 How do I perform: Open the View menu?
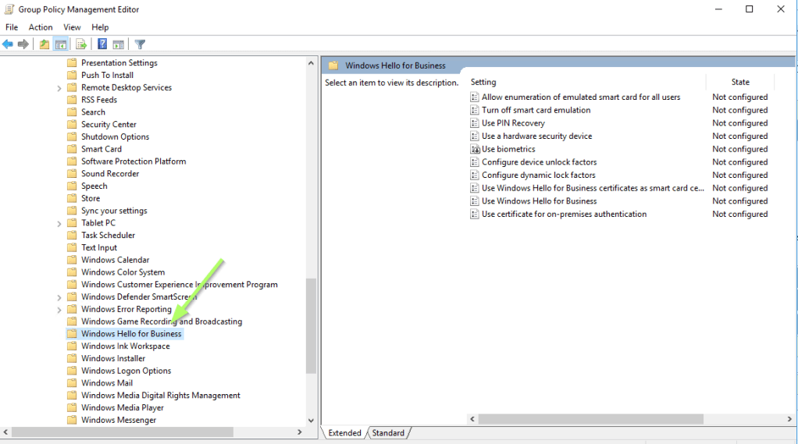[72, 27]
